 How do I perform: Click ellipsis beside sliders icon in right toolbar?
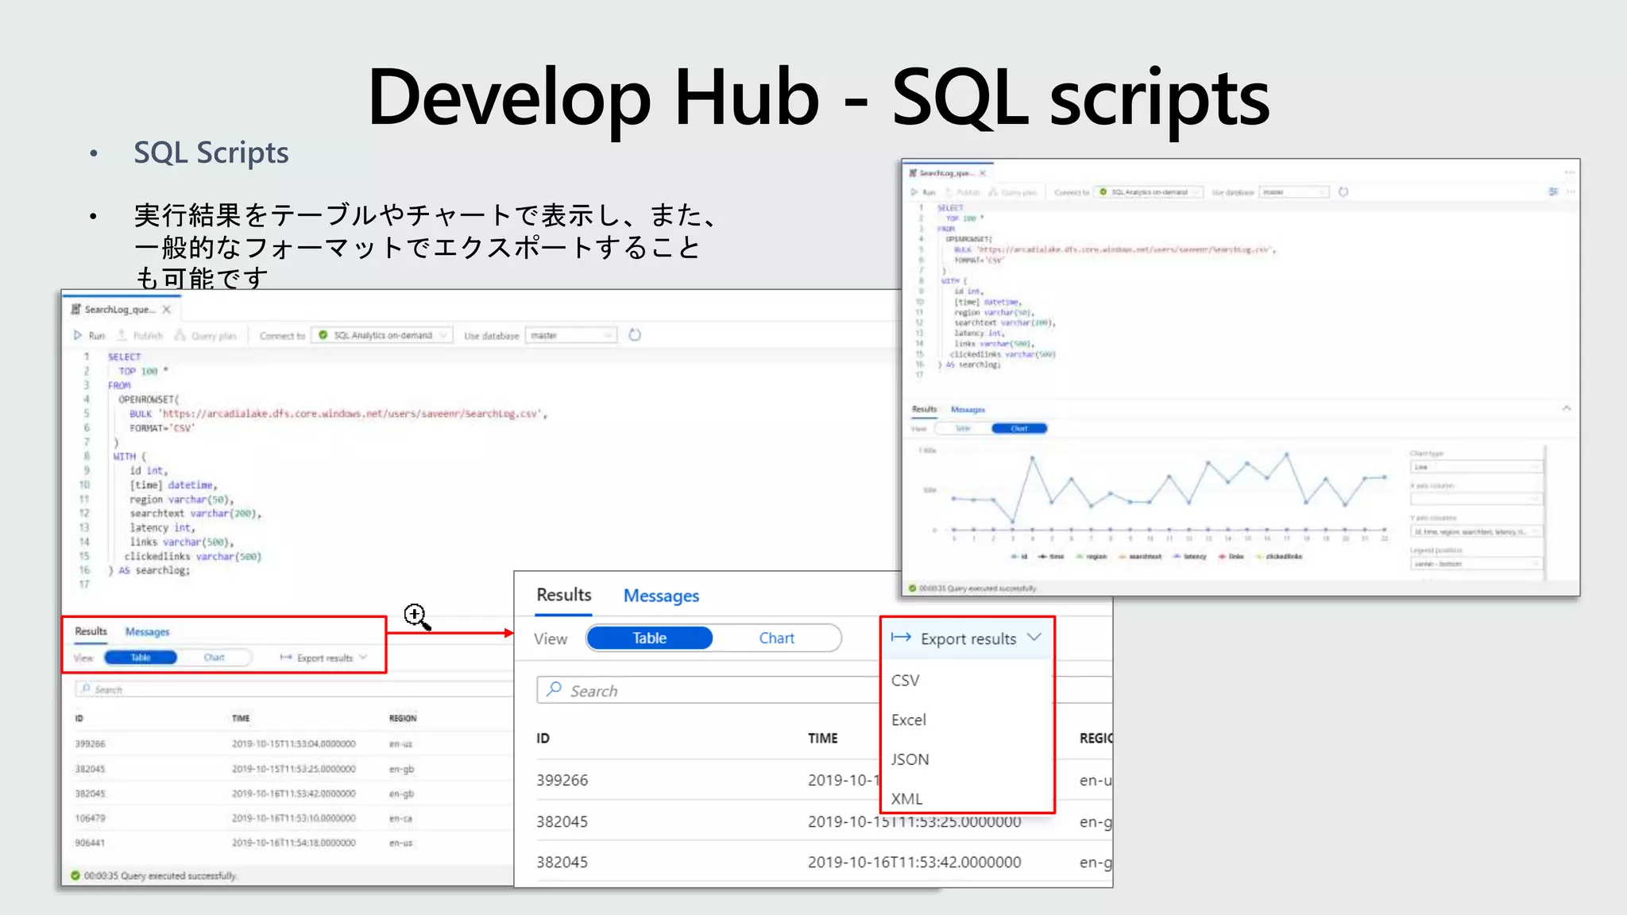click(1571, 191)
